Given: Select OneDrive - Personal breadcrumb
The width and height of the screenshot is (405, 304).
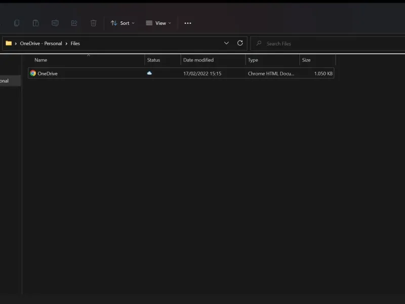Looking at the screenshot, I should pyautogui.click(x=41, y=44).
